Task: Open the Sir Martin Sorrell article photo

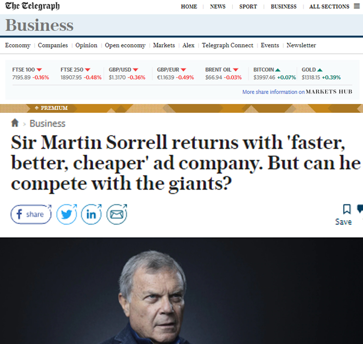Action: pos(181,291)
